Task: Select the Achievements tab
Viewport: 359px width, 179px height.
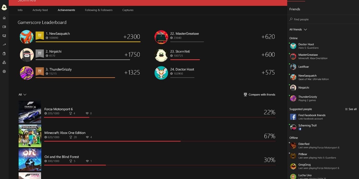Action: click(66, 10)
